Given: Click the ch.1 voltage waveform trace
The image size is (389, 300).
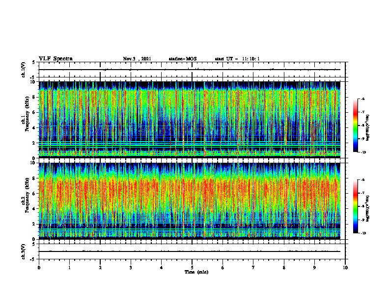Looking at the screenshot, I should (190, 70).
